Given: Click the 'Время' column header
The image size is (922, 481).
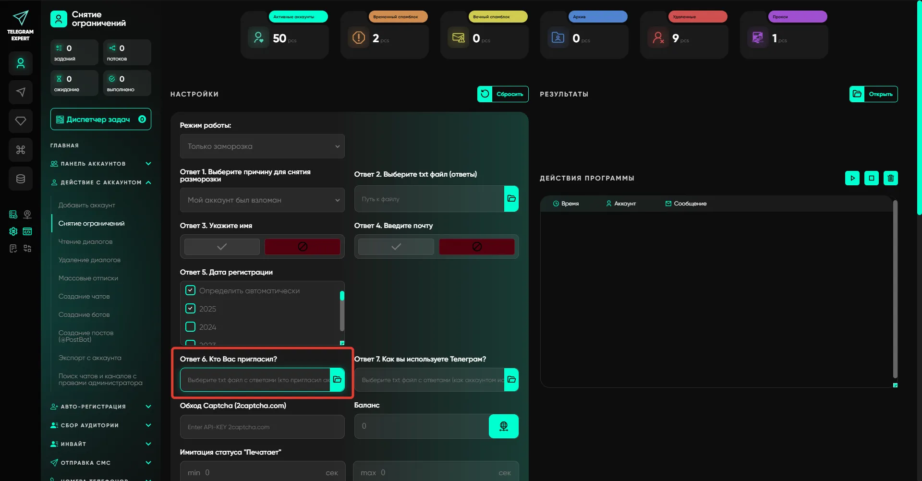Looking at the screenshot, I should click(x=566, y=204).
